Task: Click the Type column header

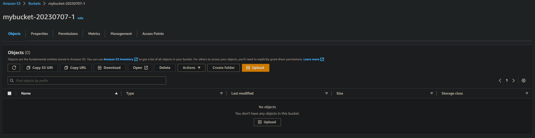Action: pyautogui.click(x=130, y=93)
